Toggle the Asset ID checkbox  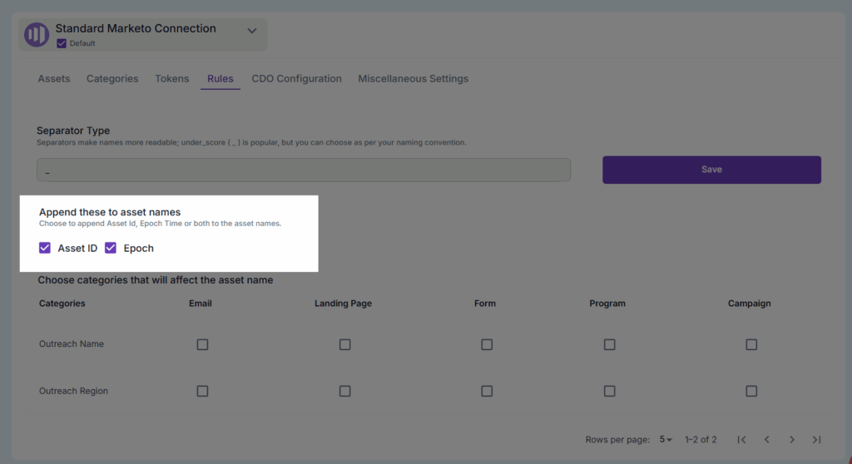tap(45, 248)
